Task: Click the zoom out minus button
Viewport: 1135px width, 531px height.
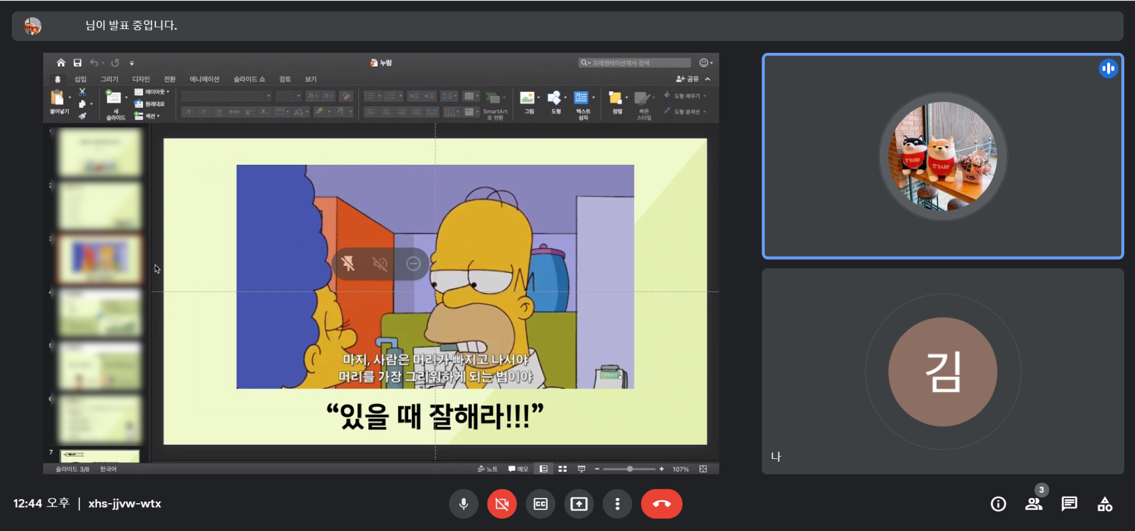Action: coord(597,469)
